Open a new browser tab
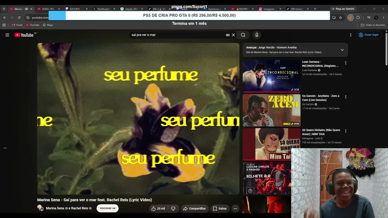The height and width of the screenshot is (218, 388). (315, 9)
